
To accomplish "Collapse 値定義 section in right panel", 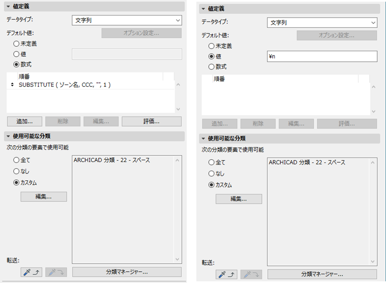I will 203,9.
